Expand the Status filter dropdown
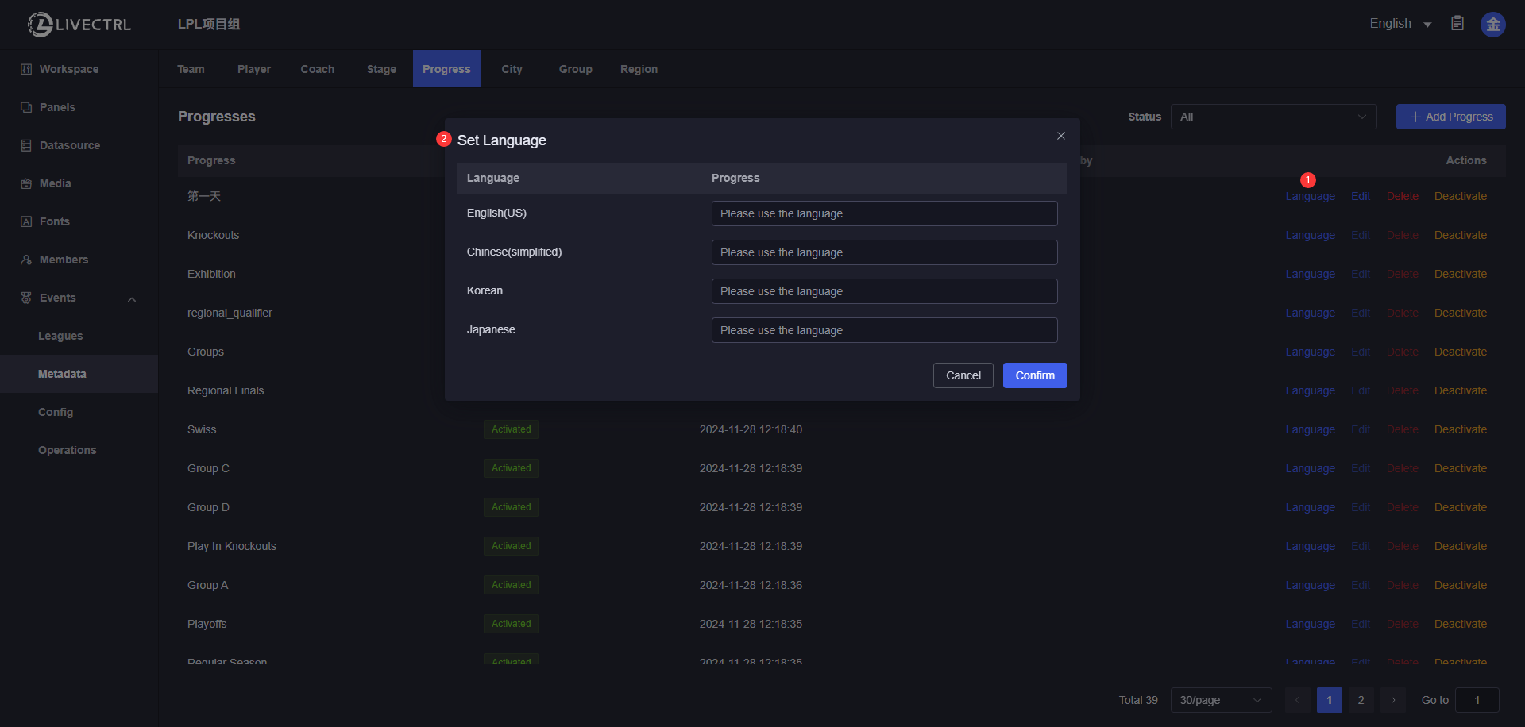The height and width of the screenshot is (727, 1525). tap(1273, 117)
